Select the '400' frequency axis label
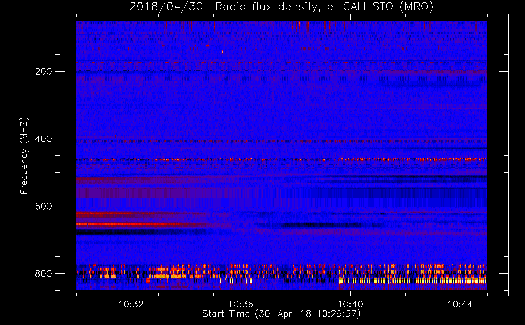This screenshot has width=525, height=325. coord(43,139)
